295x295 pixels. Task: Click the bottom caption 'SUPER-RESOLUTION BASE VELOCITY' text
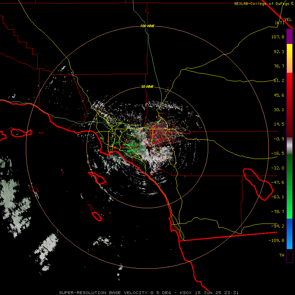[x=103, y=293]
